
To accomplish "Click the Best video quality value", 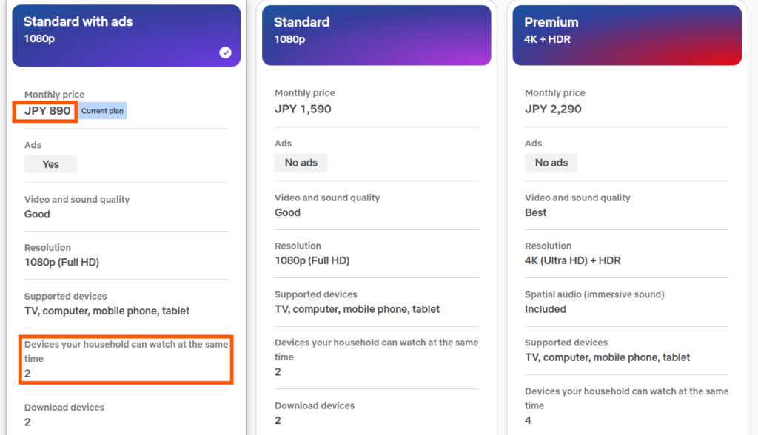I will click(x=535, y=212).
